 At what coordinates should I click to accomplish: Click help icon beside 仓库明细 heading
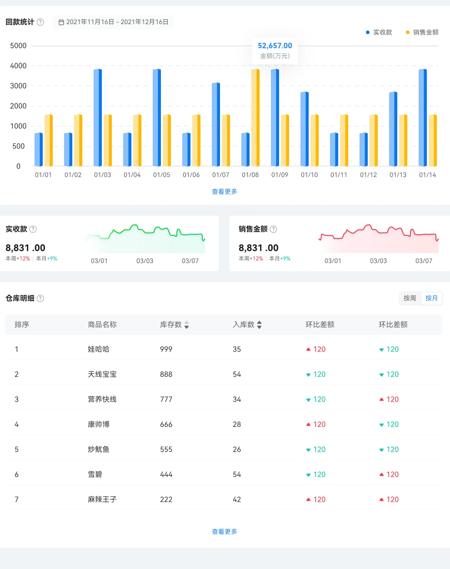40,298
